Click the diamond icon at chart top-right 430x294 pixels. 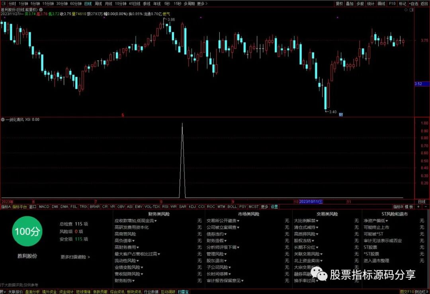pyautogui.click(x=406, y=10)
